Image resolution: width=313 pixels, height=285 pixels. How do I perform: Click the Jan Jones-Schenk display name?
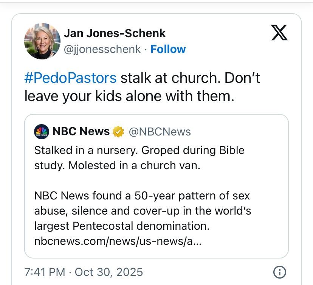(x=115, y=33)
